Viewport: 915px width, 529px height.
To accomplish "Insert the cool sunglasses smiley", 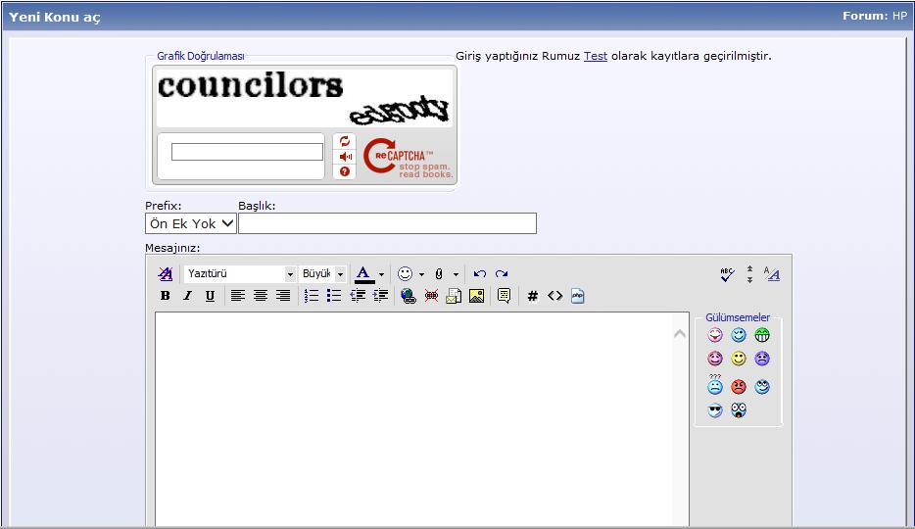I will (715, 410).
